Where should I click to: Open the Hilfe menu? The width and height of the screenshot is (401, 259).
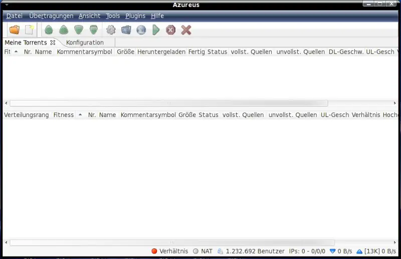tap(157, 16)
